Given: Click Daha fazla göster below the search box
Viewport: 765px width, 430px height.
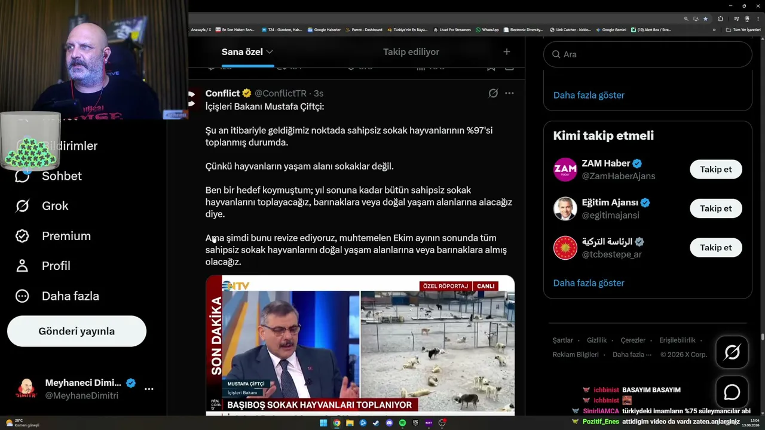Looking at the screenshot, I should (589, 96).
